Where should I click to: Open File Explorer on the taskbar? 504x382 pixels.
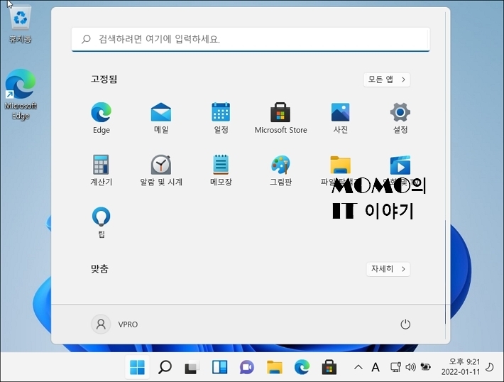tap(275, 367)
